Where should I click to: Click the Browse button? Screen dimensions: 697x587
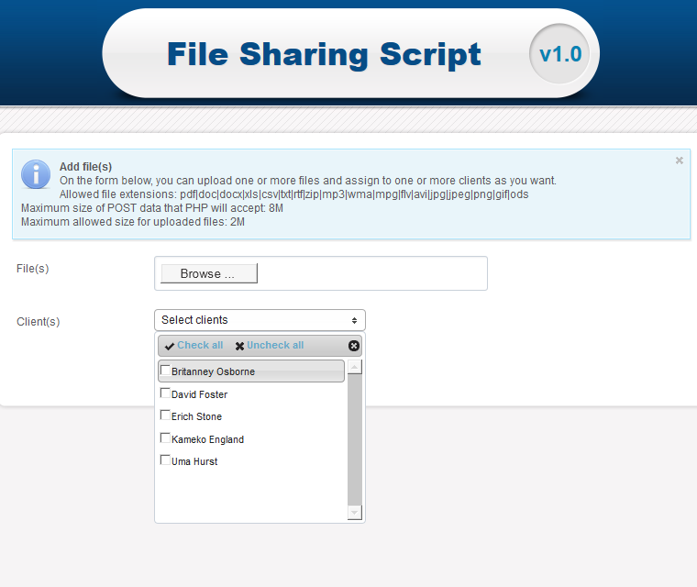pos(209,273)
